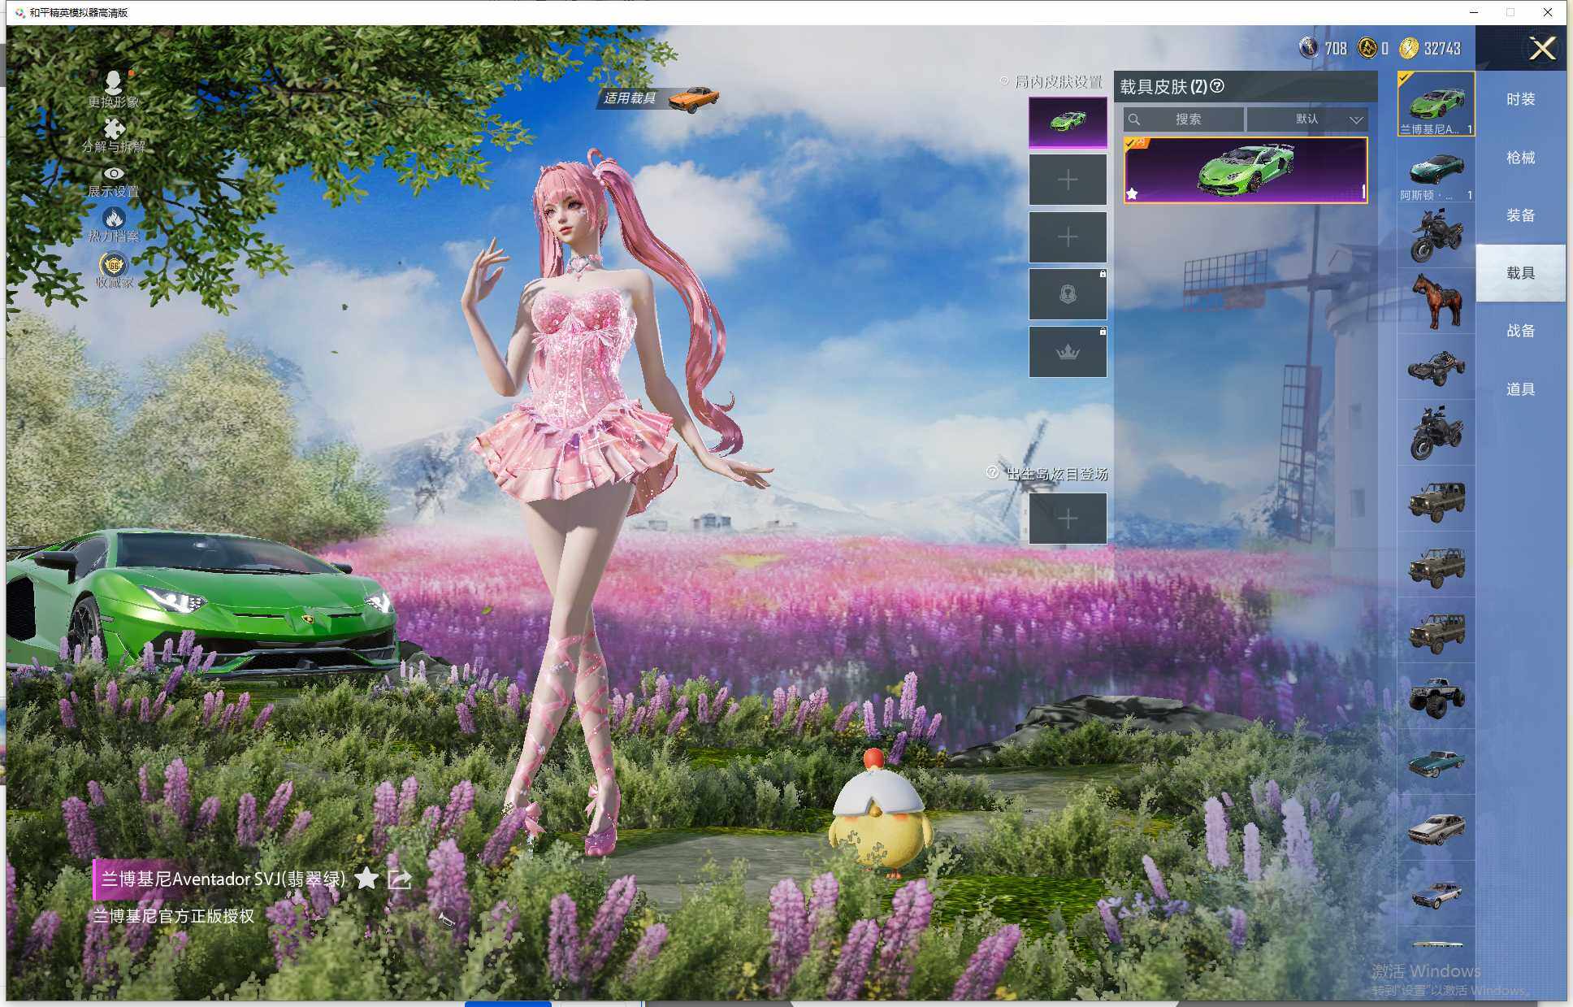Click the dropdown arrow next to 默认
This screenshot has height=1007, width=1573.
click(x=1355, y=119)
